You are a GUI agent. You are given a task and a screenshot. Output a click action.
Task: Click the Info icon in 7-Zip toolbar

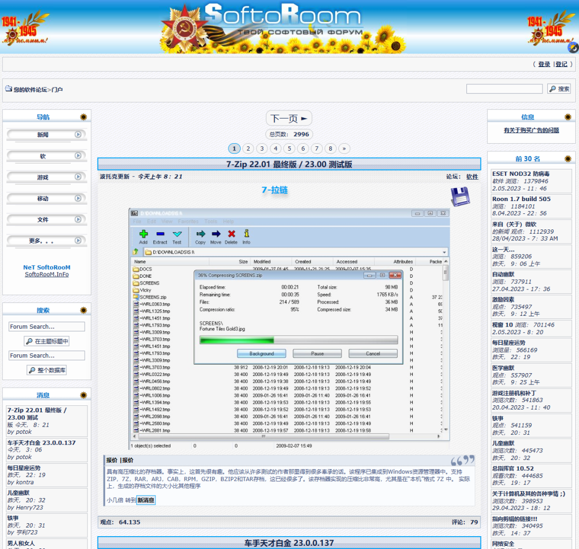(x=246, y=233)
